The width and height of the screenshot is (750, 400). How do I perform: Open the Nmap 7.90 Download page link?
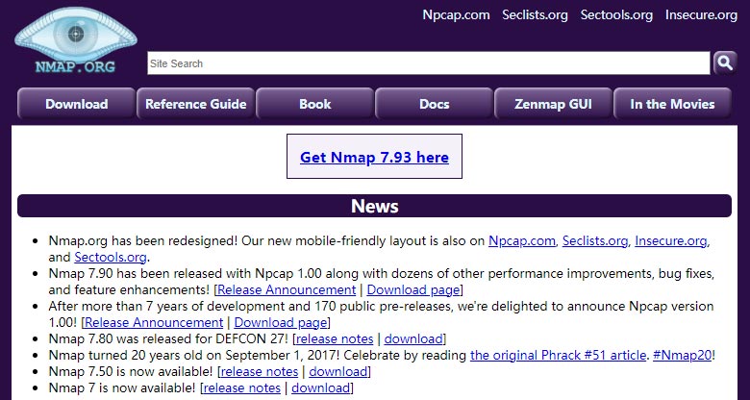[x=413, y=290]
